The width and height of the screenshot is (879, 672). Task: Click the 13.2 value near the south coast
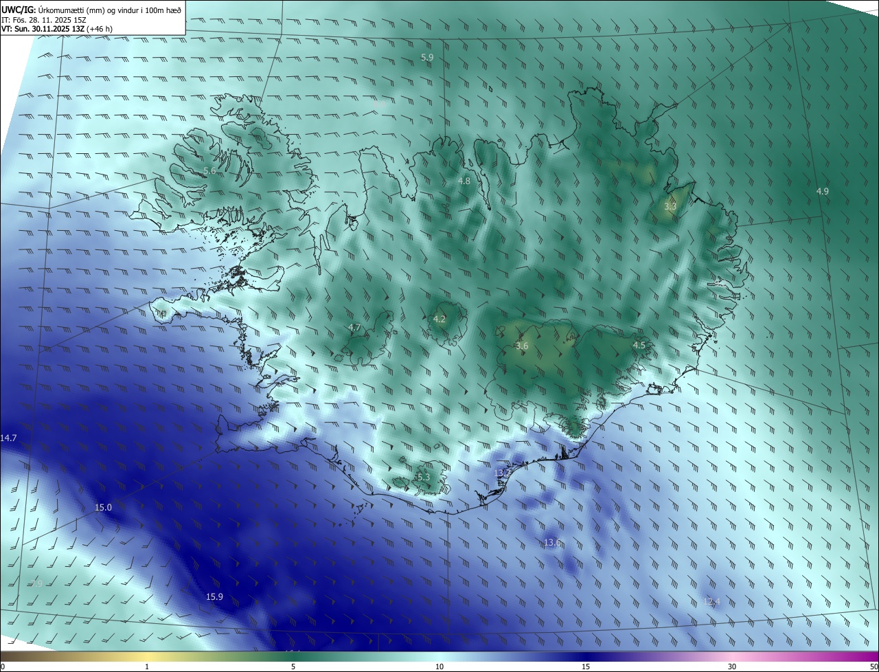point(503,473)
